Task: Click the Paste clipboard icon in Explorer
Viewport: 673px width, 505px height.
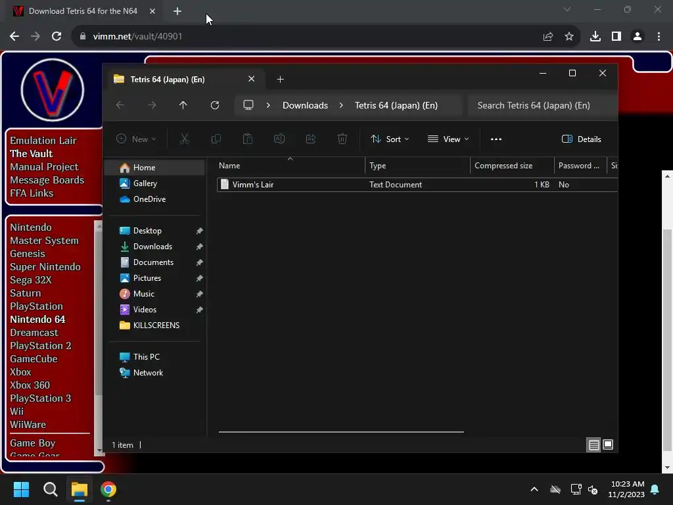Action: pyautogui.click(x=248, y=139)
